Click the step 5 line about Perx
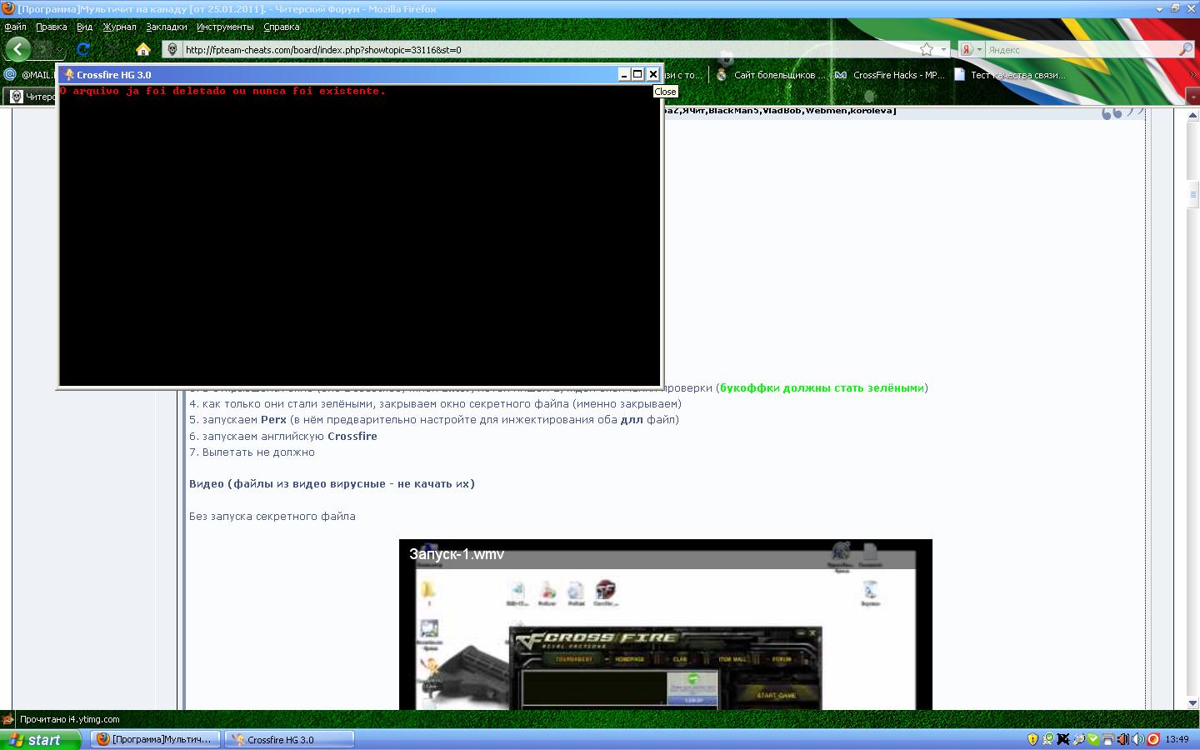Screen dimensions: 1200x750 click(x=434, y=420)
